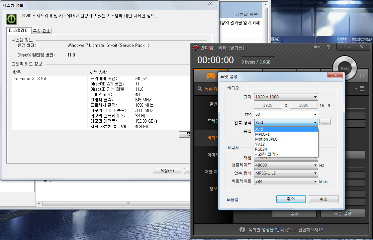373x240 pixels.
Task: Select the 프레임 section in Bandicam sidebar
Action: 212,121
